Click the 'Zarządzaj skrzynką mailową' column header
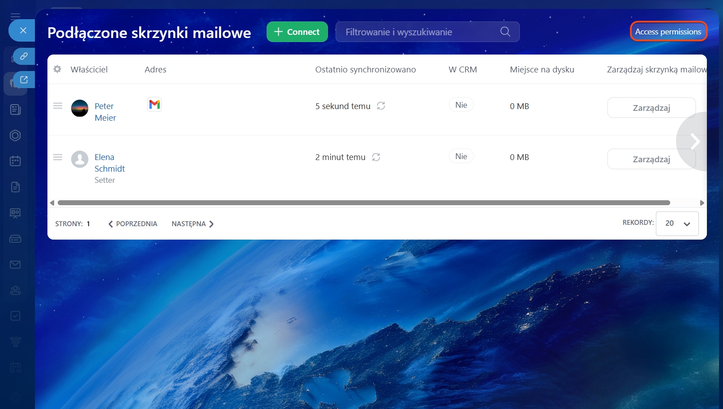This screenshot has width=723, height=409. tap(657, 70)
